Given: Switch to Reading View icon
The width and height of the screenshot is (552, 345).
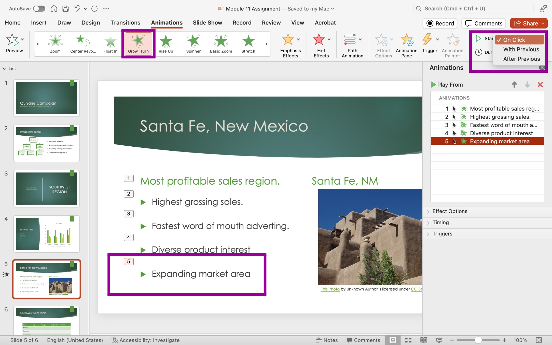Looking at the screenshot, I should point(423,340).
